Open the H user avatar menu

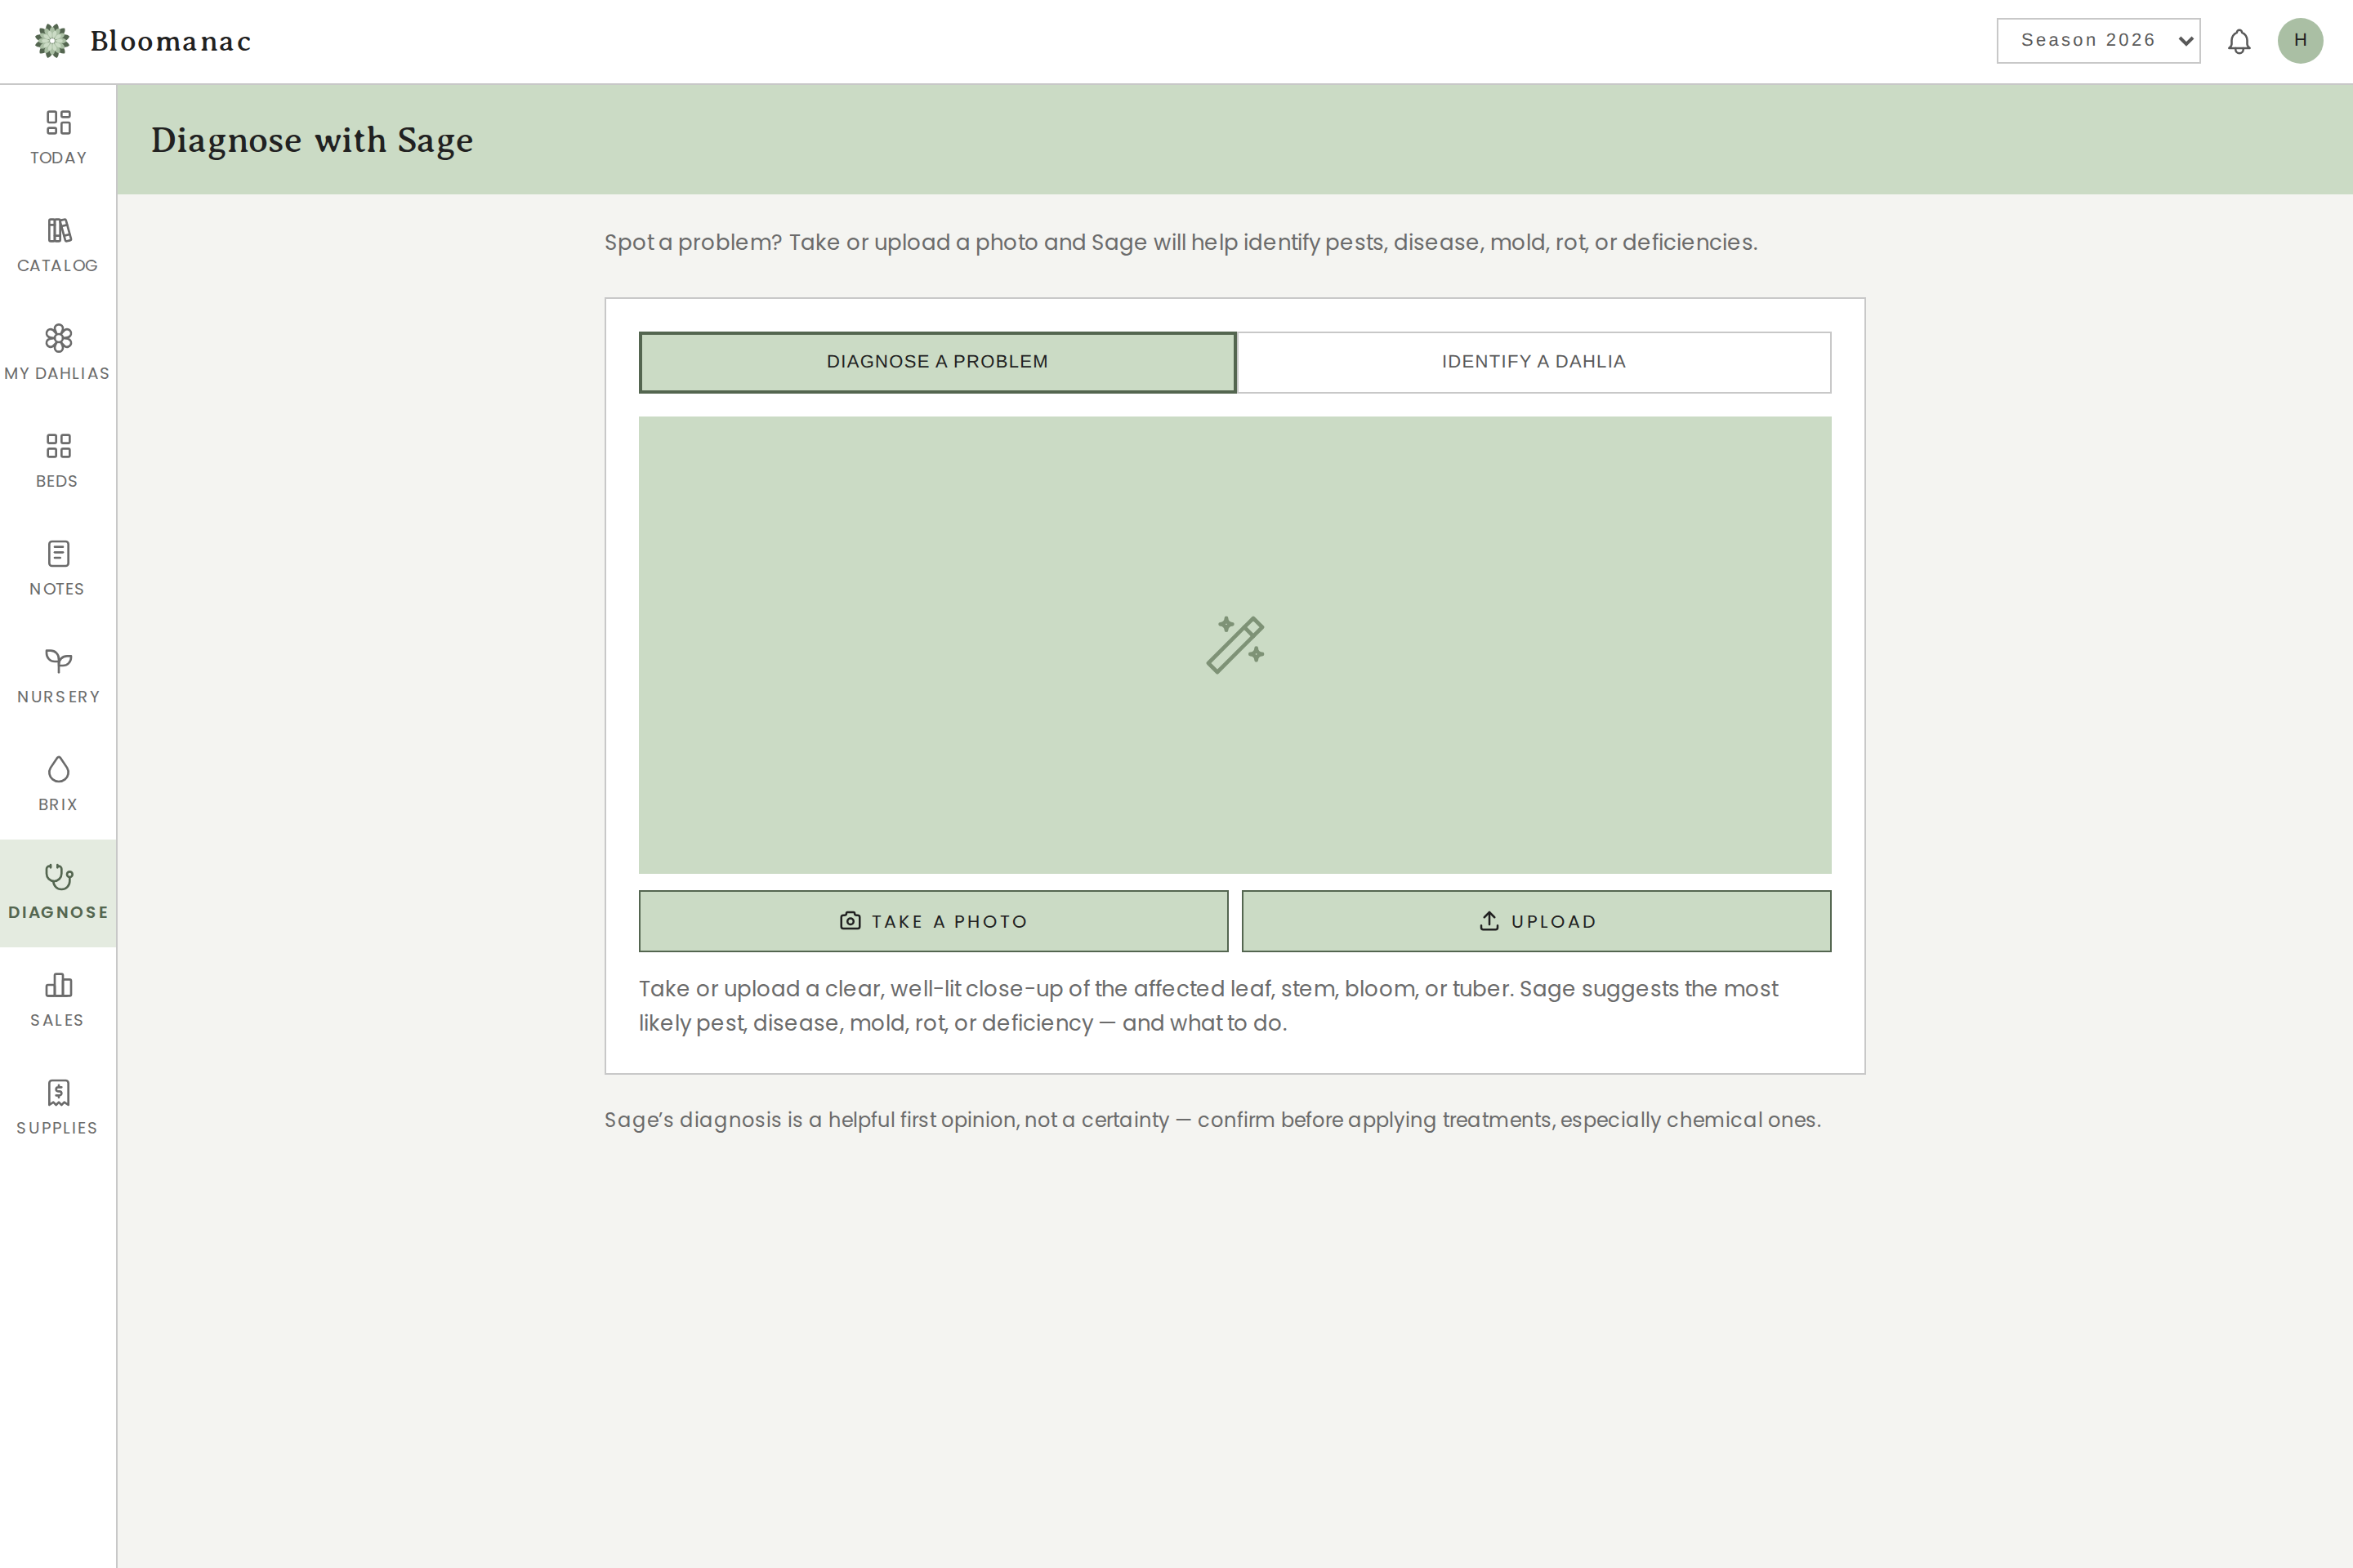2300,41
